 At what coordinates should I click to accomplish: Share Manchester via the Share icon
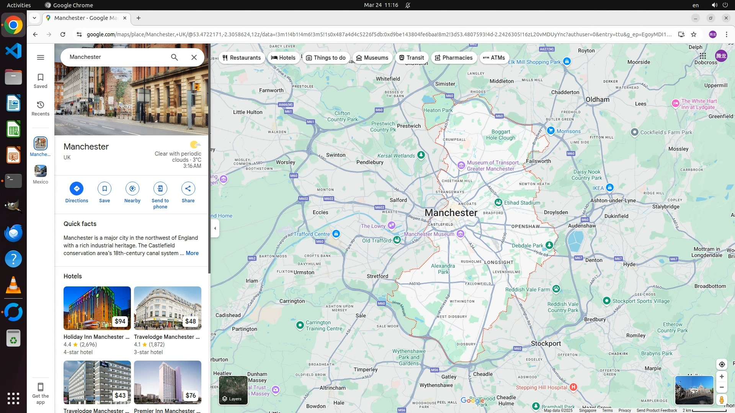[x=188, y=189]
